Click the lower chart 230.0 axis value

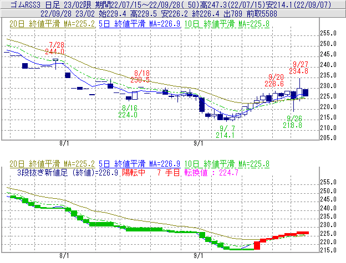point(328,225)
